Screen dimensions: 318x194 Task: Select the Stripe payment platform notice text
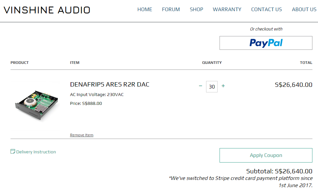click(x=241, y=182)
